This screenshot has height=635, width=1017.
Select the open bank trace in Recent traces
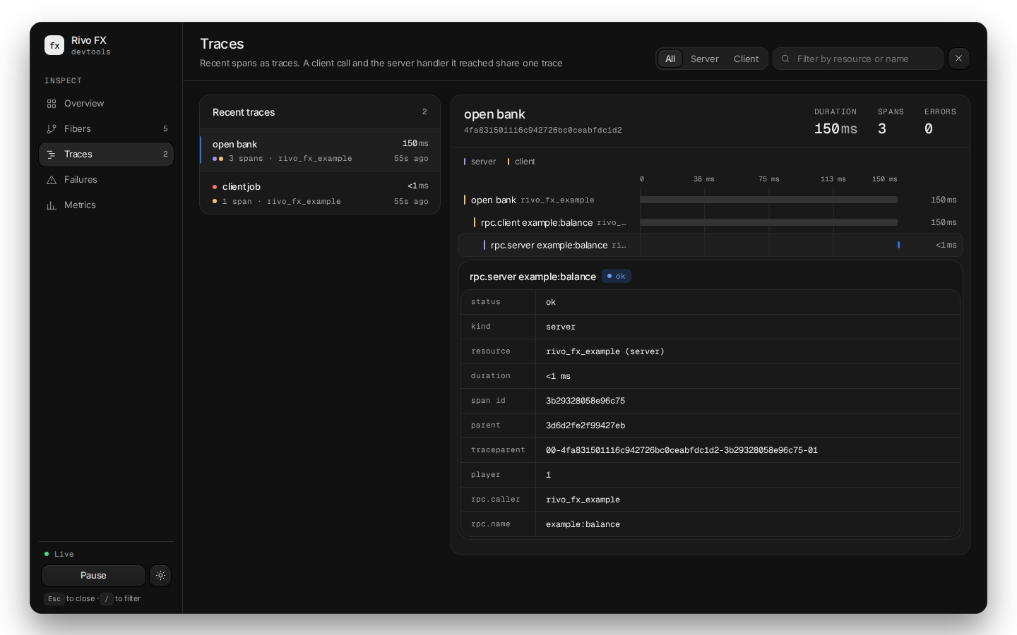coord(320,150)
